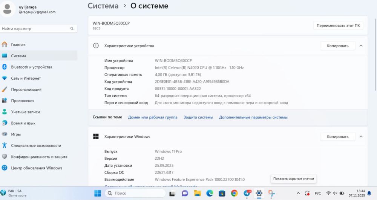The width and height of the screenshot is (377, 200).
Task: Collapse the Характеристики устройства section
Action: point(361,46)
